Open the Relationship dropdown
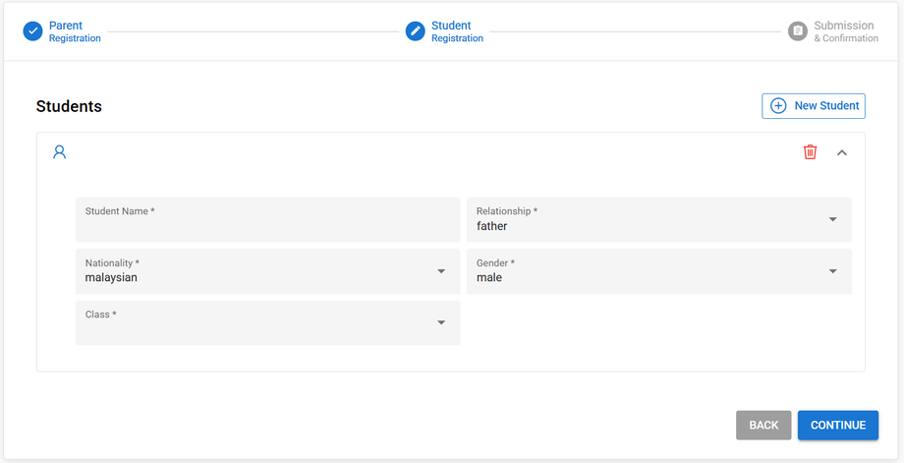This screenshot has width=904, height=463. tap(658, 219)
